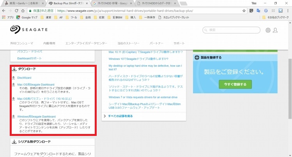This screenshot has height=157, width=292.
Task: Open the Windows 10でSeagateドライブ article
Action: [x=138, y=59]
